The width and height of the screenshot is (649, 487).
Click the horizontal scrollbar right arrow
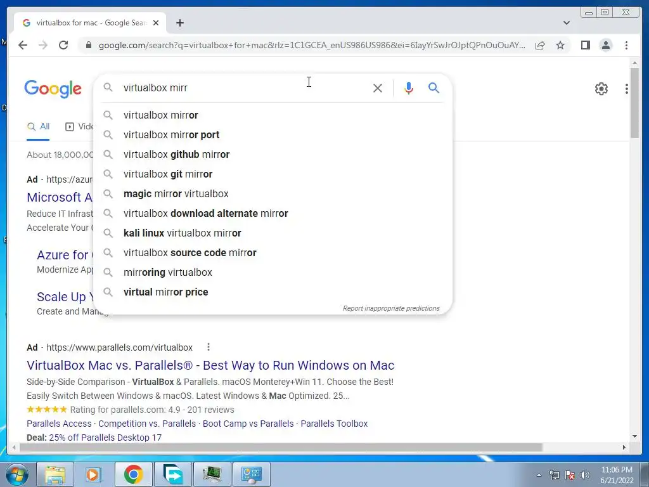[624, 447]
